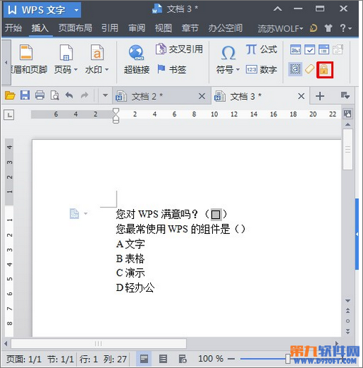The height and width of the screenshot is (368, 363).
Task: Open the 章节 (Chapter) tab
Action: tap(190, 28)
